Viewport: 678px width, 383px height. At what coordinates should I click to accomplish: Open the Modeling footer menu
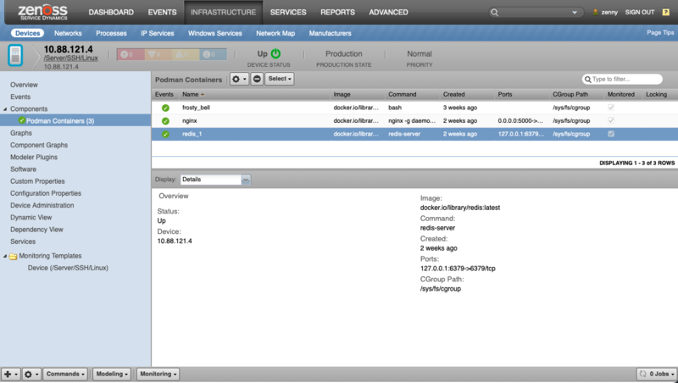click(112, 375)
